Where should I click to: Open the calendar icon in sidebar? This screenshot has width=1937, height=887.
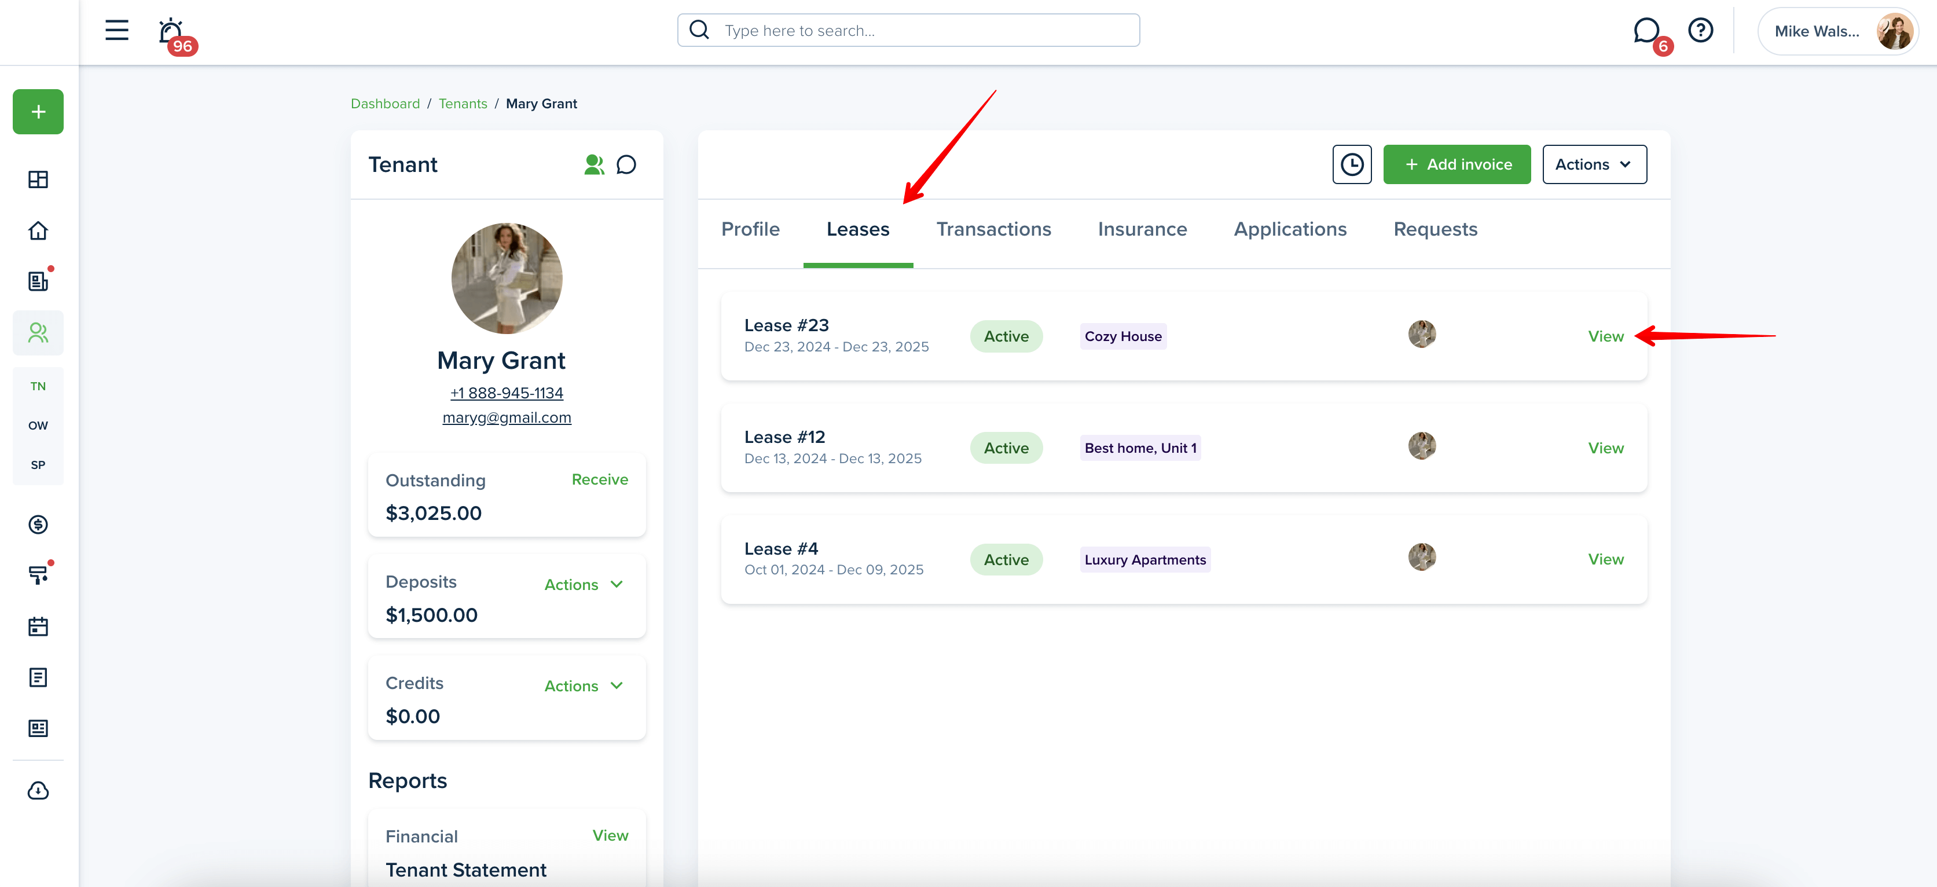click(38, 626)
